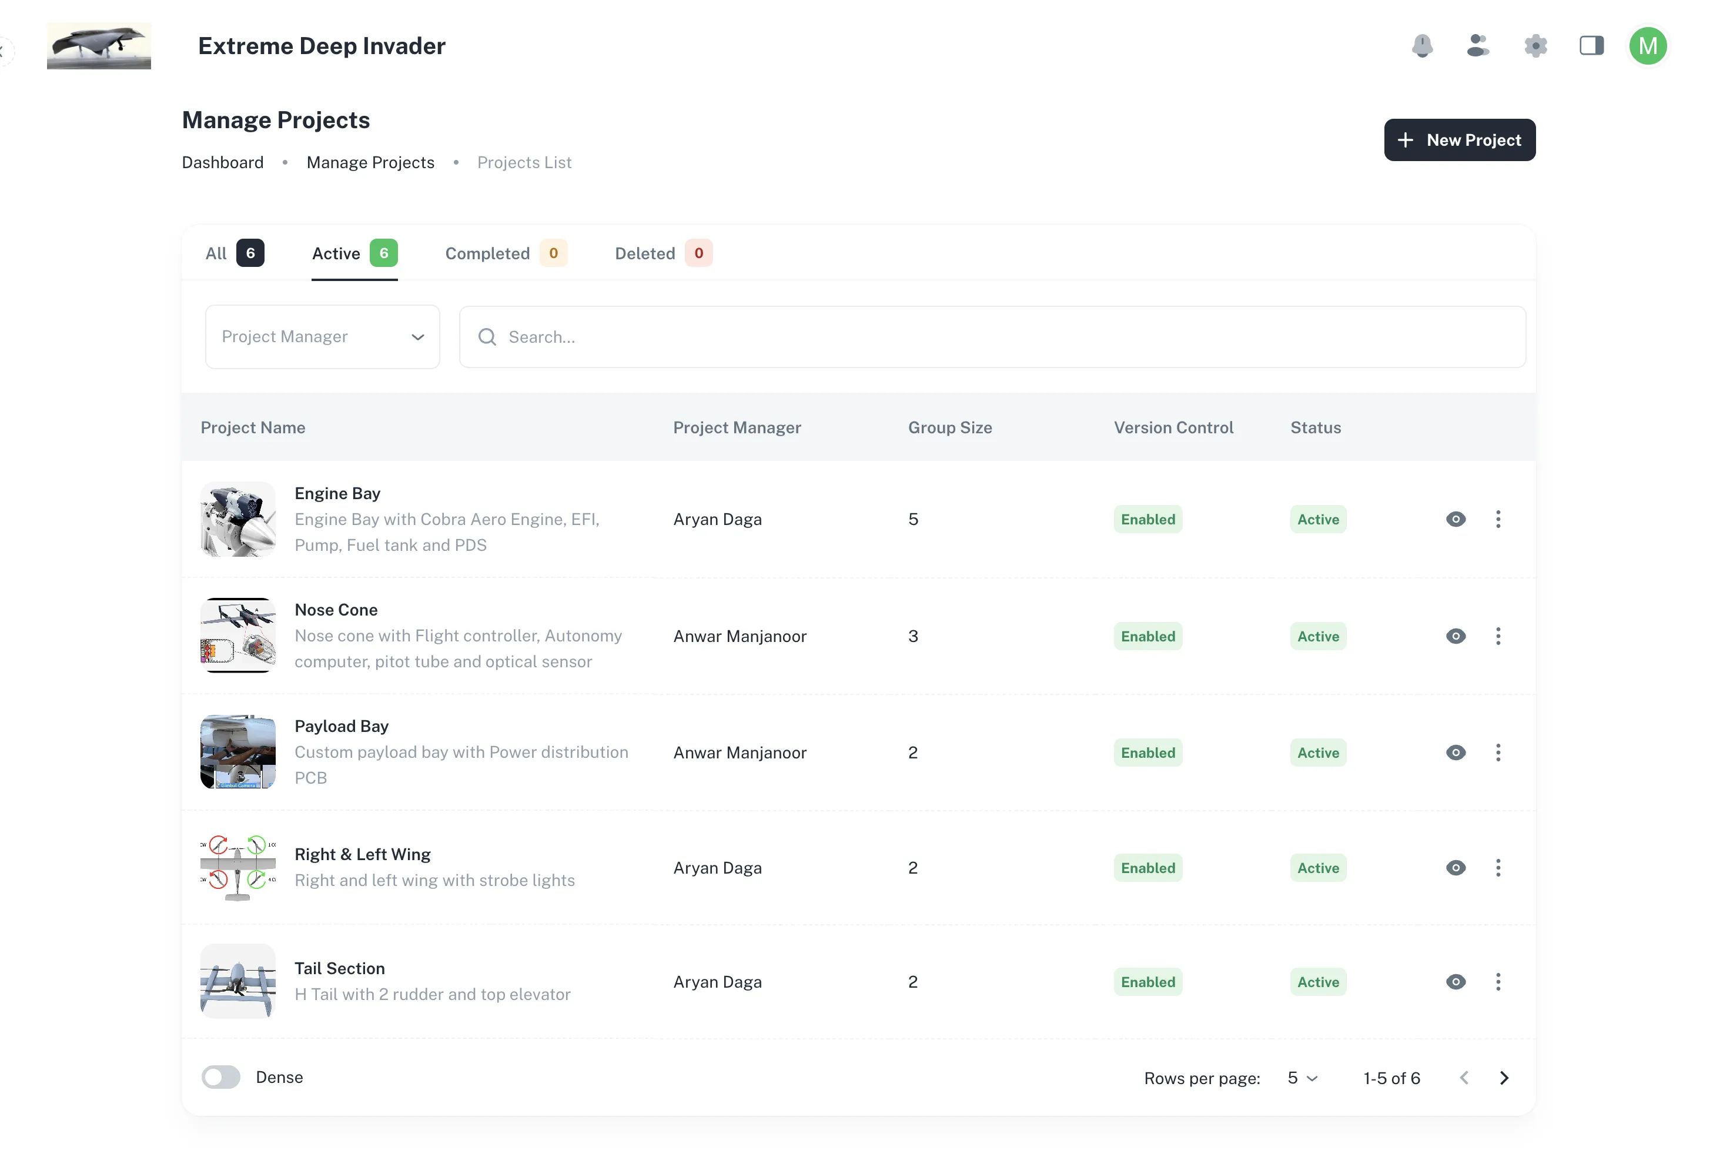The height and width of the screenshot is (1157, 1713).
Task: Open the Payload Bay thumbnail
Action: coord(237,752)
